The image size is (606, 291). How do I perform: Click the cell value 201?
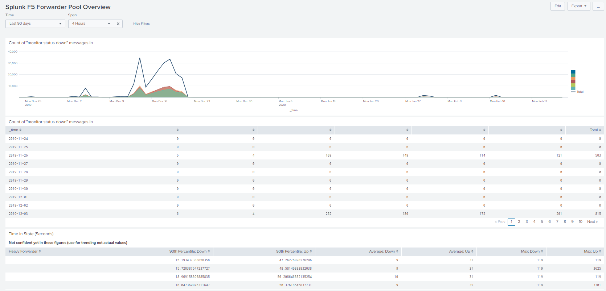point(559,214)
